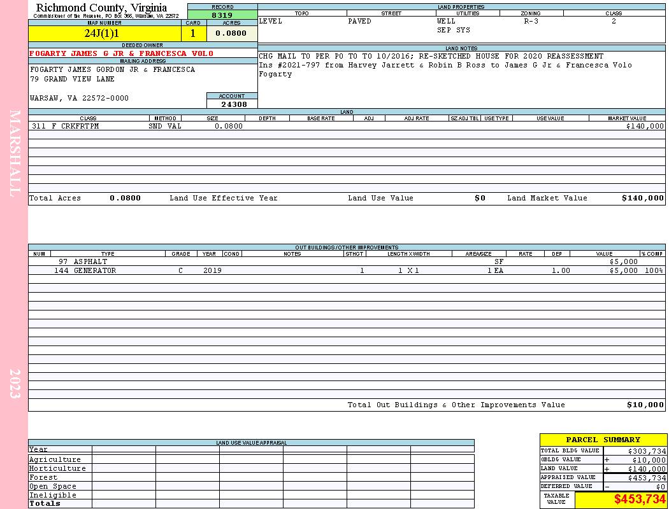Click the land method SND VAL
669x509 pixels.
click(164, 126)
